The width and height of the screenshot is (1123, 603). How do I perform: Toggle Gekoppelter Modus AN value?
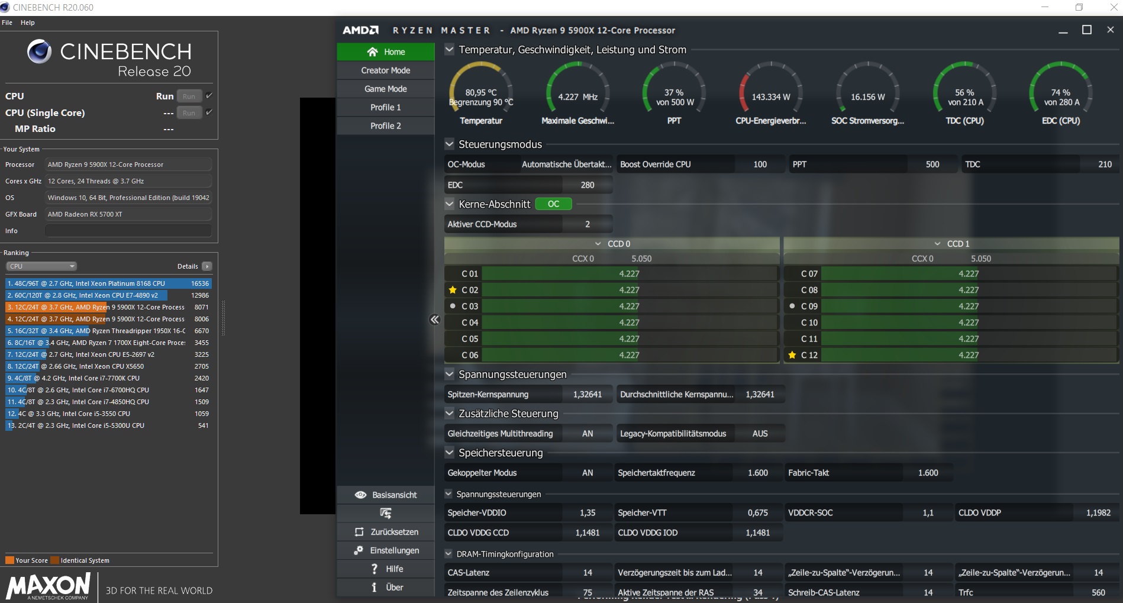(x=587, y=473)
